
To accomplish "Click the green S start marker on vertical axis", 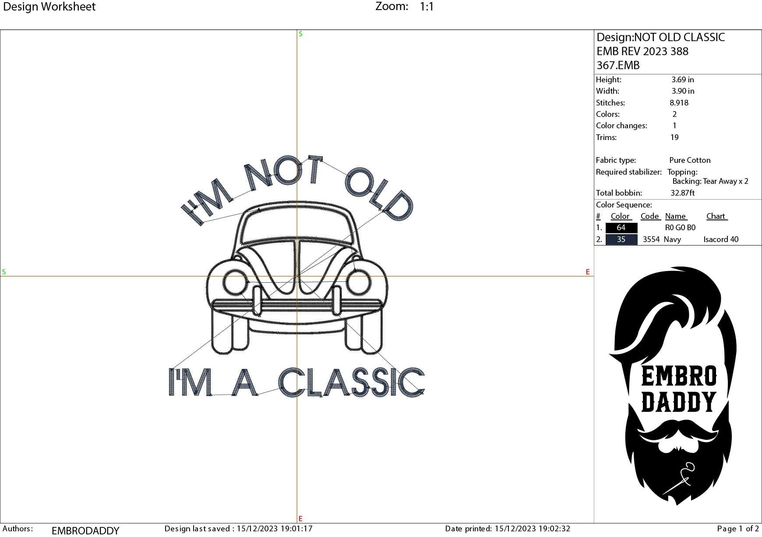I will click(300, 33).
